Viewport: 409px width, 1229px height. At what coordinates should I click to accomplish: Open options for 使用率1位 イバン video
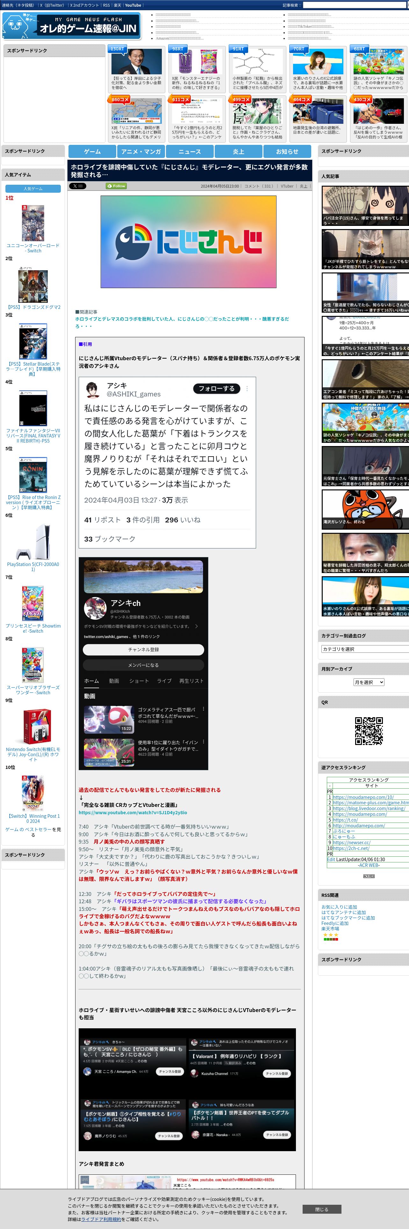203,742
